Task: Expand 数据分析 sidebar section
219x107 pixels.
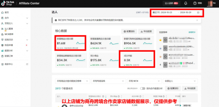Action: (x=27, y=51)
